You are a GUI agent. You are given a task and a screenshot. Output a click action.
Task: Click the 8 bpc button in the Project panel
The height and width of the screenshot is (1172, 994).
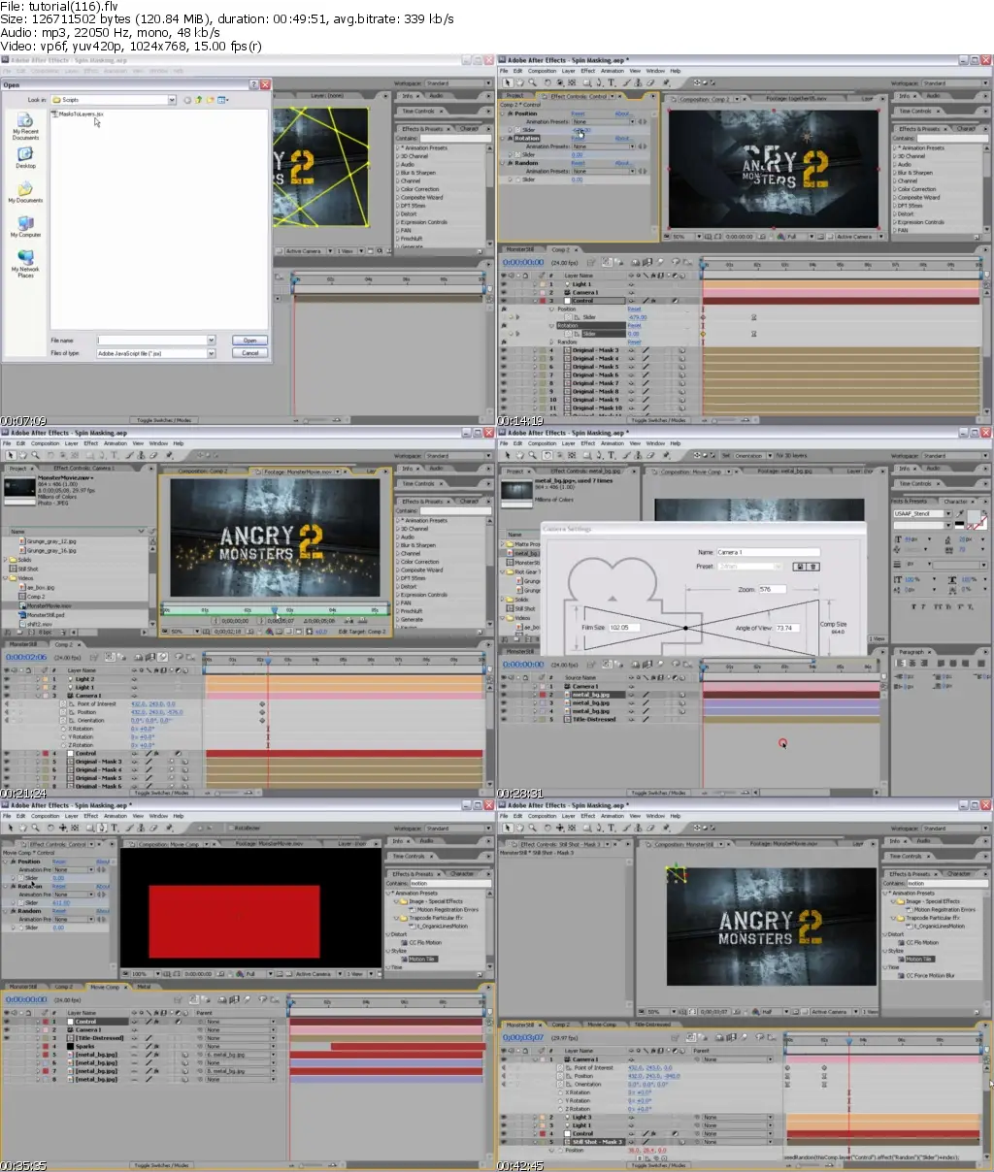pyautogui.click(x=45, y=632)
